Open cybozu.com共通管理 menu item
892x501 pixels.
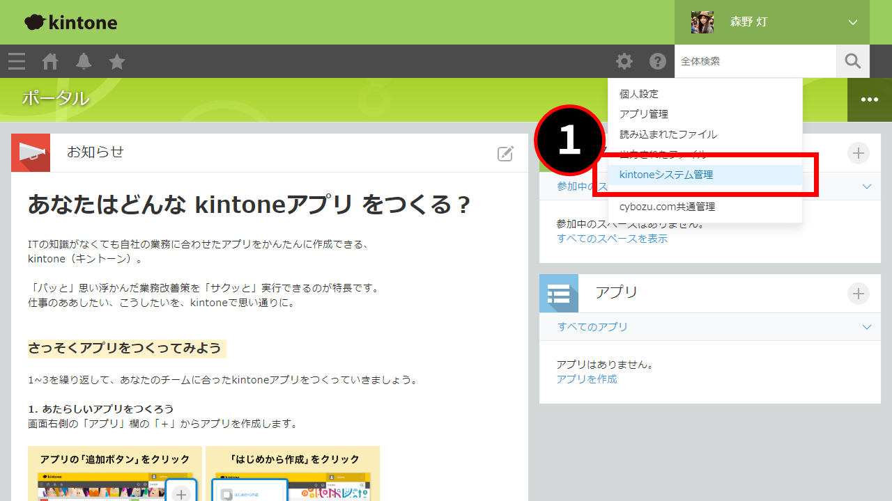tap(705, 207)
